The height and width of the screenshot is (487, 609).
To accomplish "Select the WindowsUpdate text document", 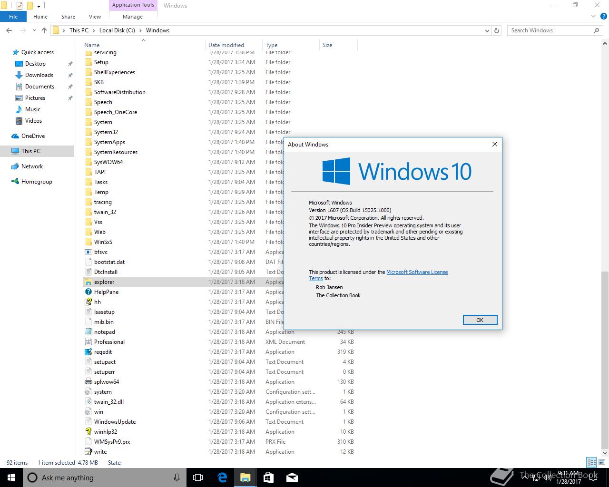I will (115, 422).
